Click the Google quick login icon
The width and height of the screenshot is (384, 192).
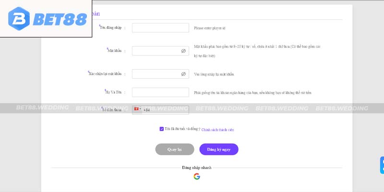(x=197, y=176)
